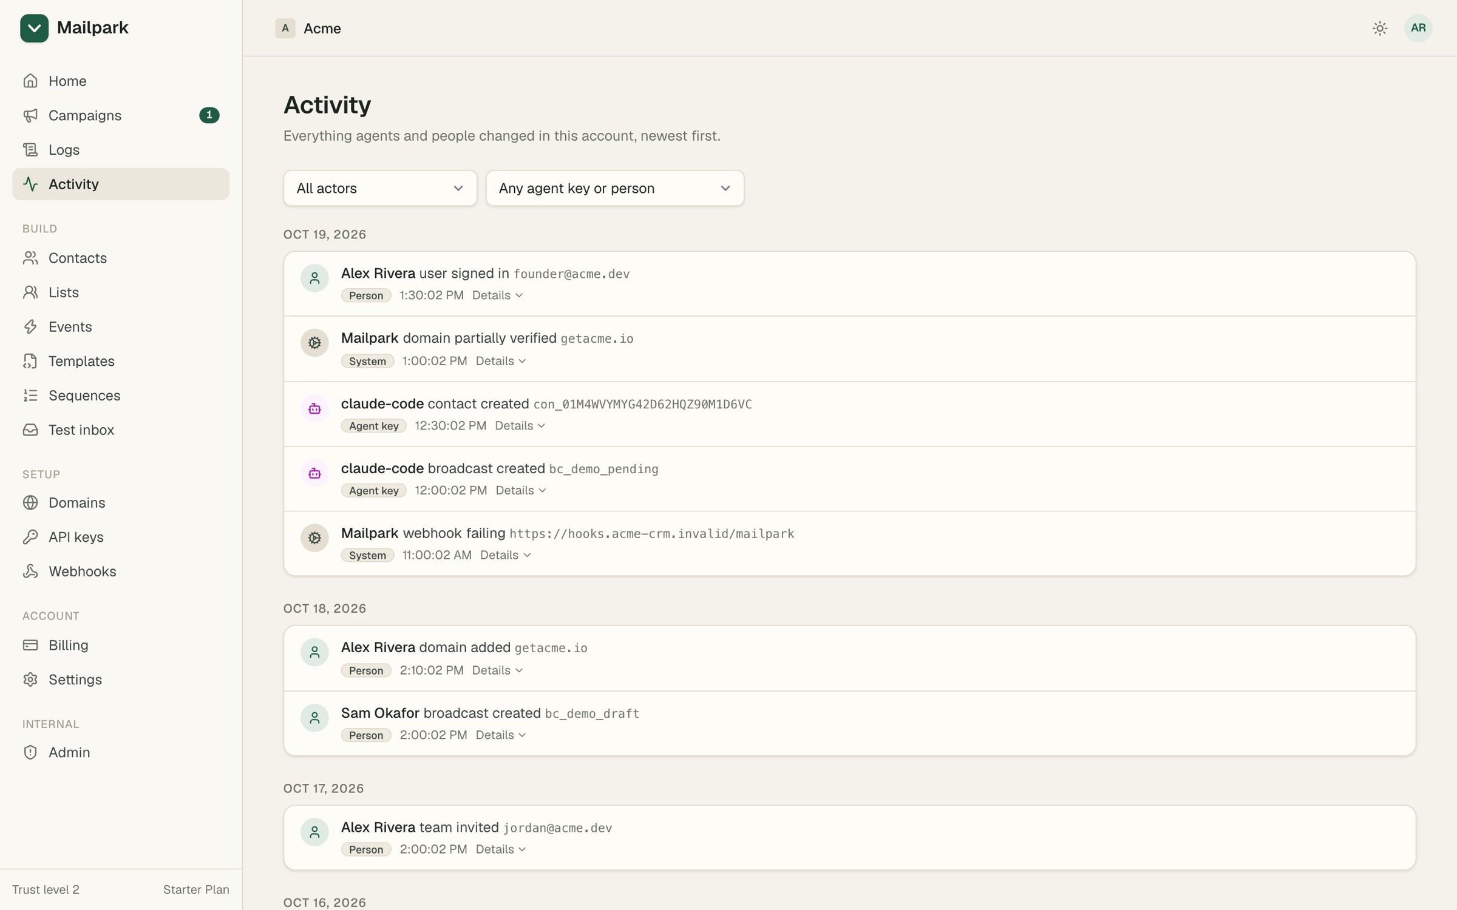This screenshot has height=910, width=1457.
Task: Click the bc_demo_draft broadcast ID
Action: 592,714
